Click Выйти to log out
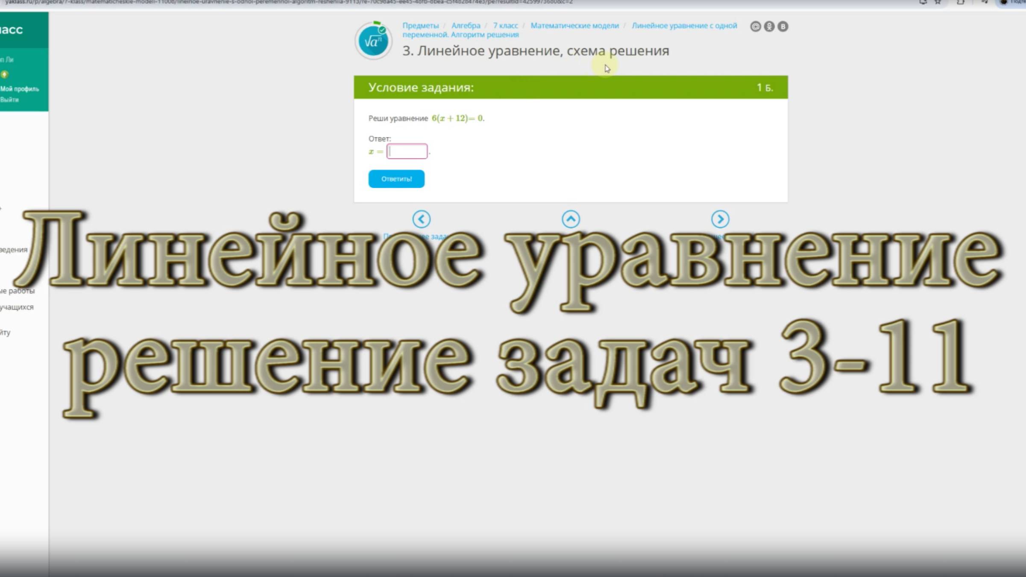The width and height of the screenshot is (1026, 577). click(x=9, y=99)
